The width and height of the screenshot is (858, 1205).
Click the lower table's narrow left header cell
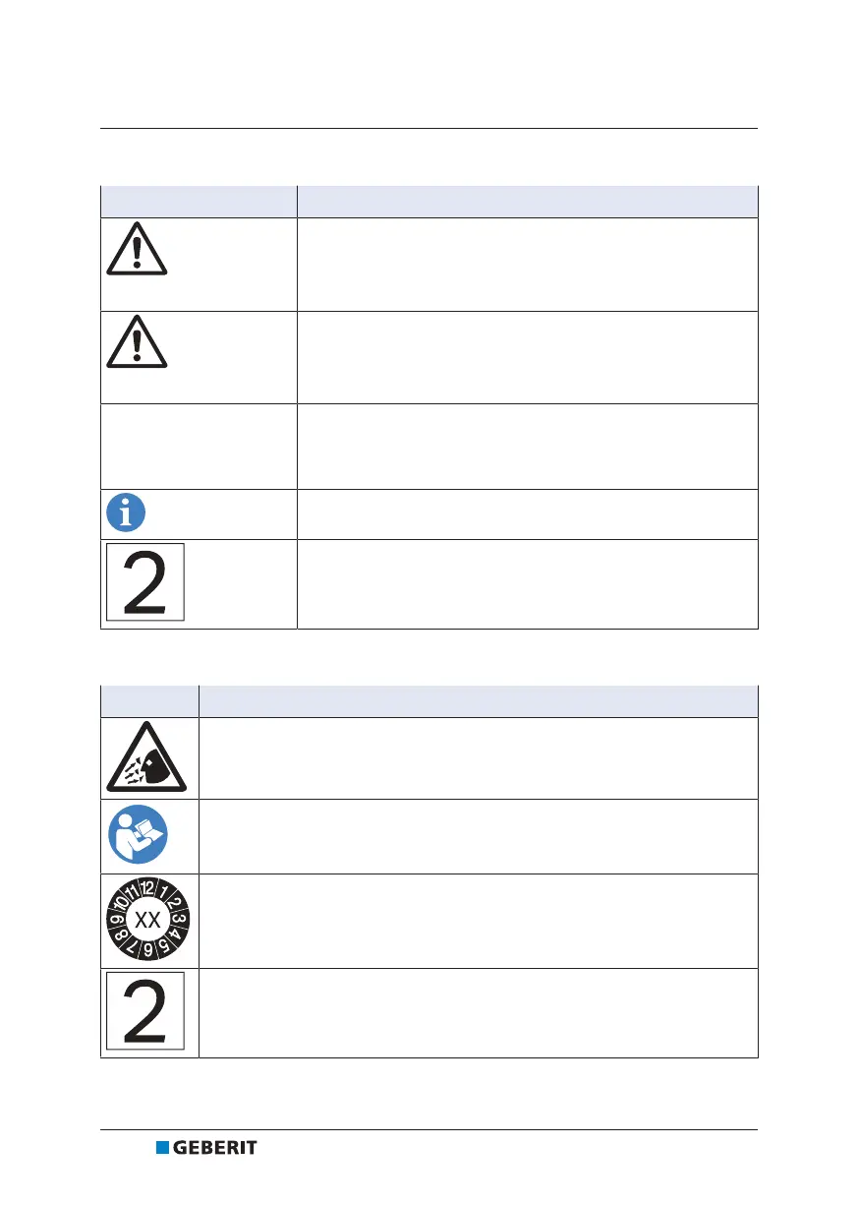[149, 701]
